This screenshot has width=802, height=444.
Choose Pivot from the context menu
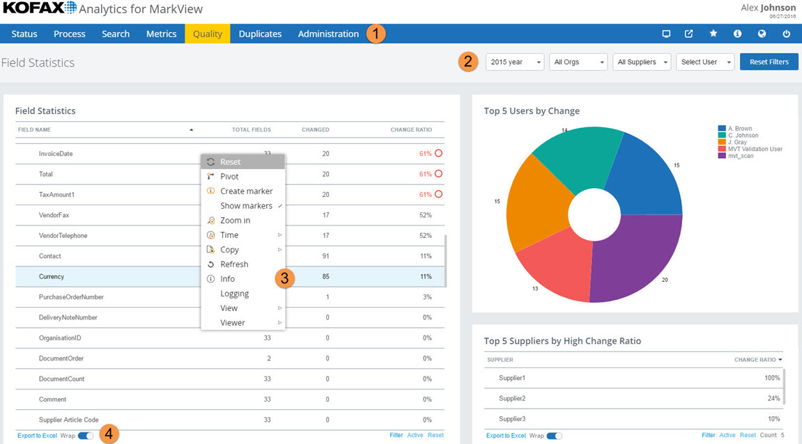(x=229, y=177)
